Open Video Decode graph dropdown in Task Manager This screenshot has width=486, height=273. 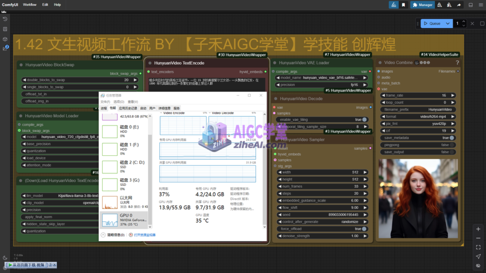pos(209,113)
